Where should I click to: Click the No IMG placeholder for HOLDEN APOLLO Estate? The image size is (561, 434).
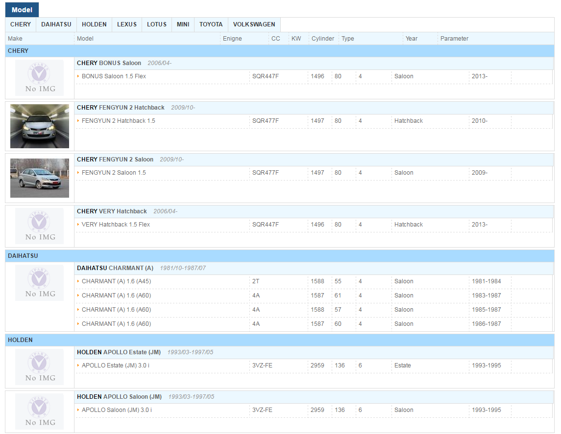(x=39, y=367)
